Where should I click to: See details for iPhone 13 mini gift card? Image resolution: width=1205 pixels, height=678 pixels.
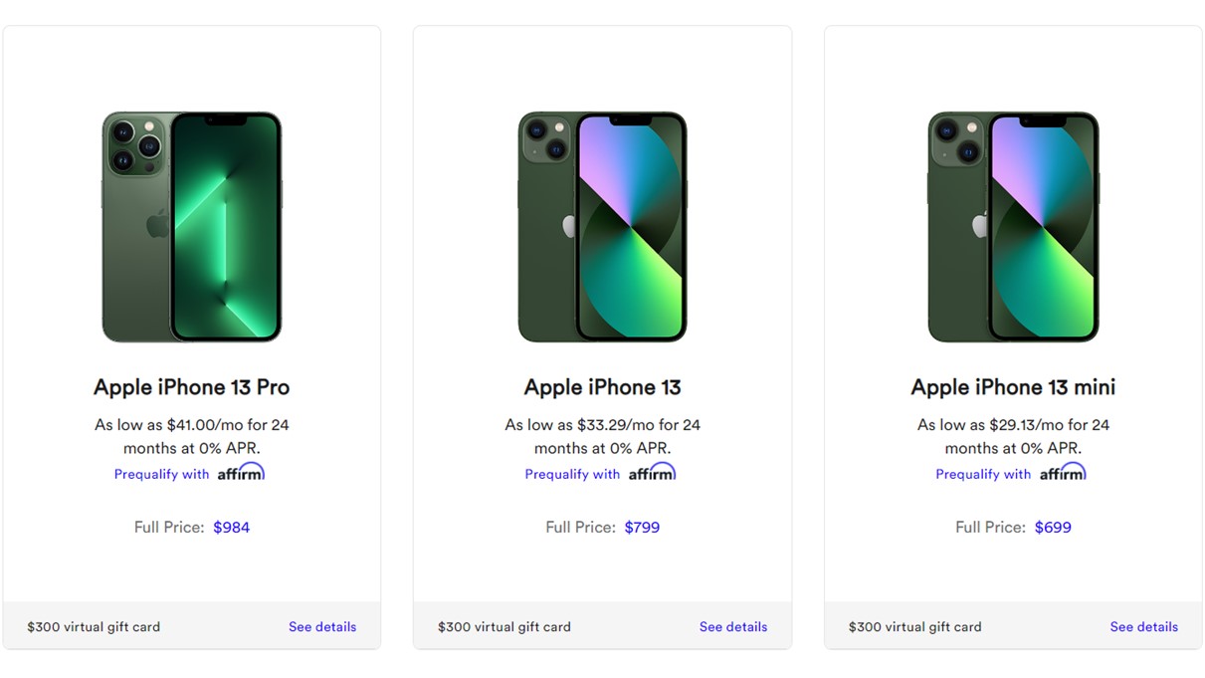[x=1143, y=627]
